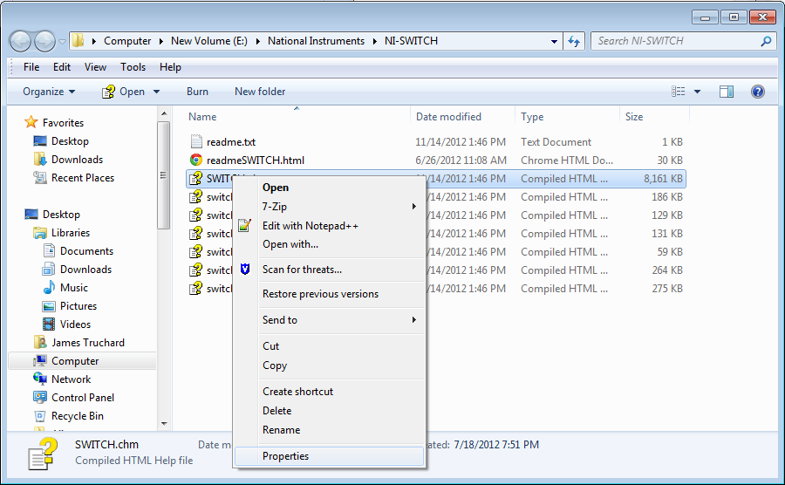Screen dimensions: 785x485
Task: Click the refresh button next to address bar
Action: [x=574, y=42]
